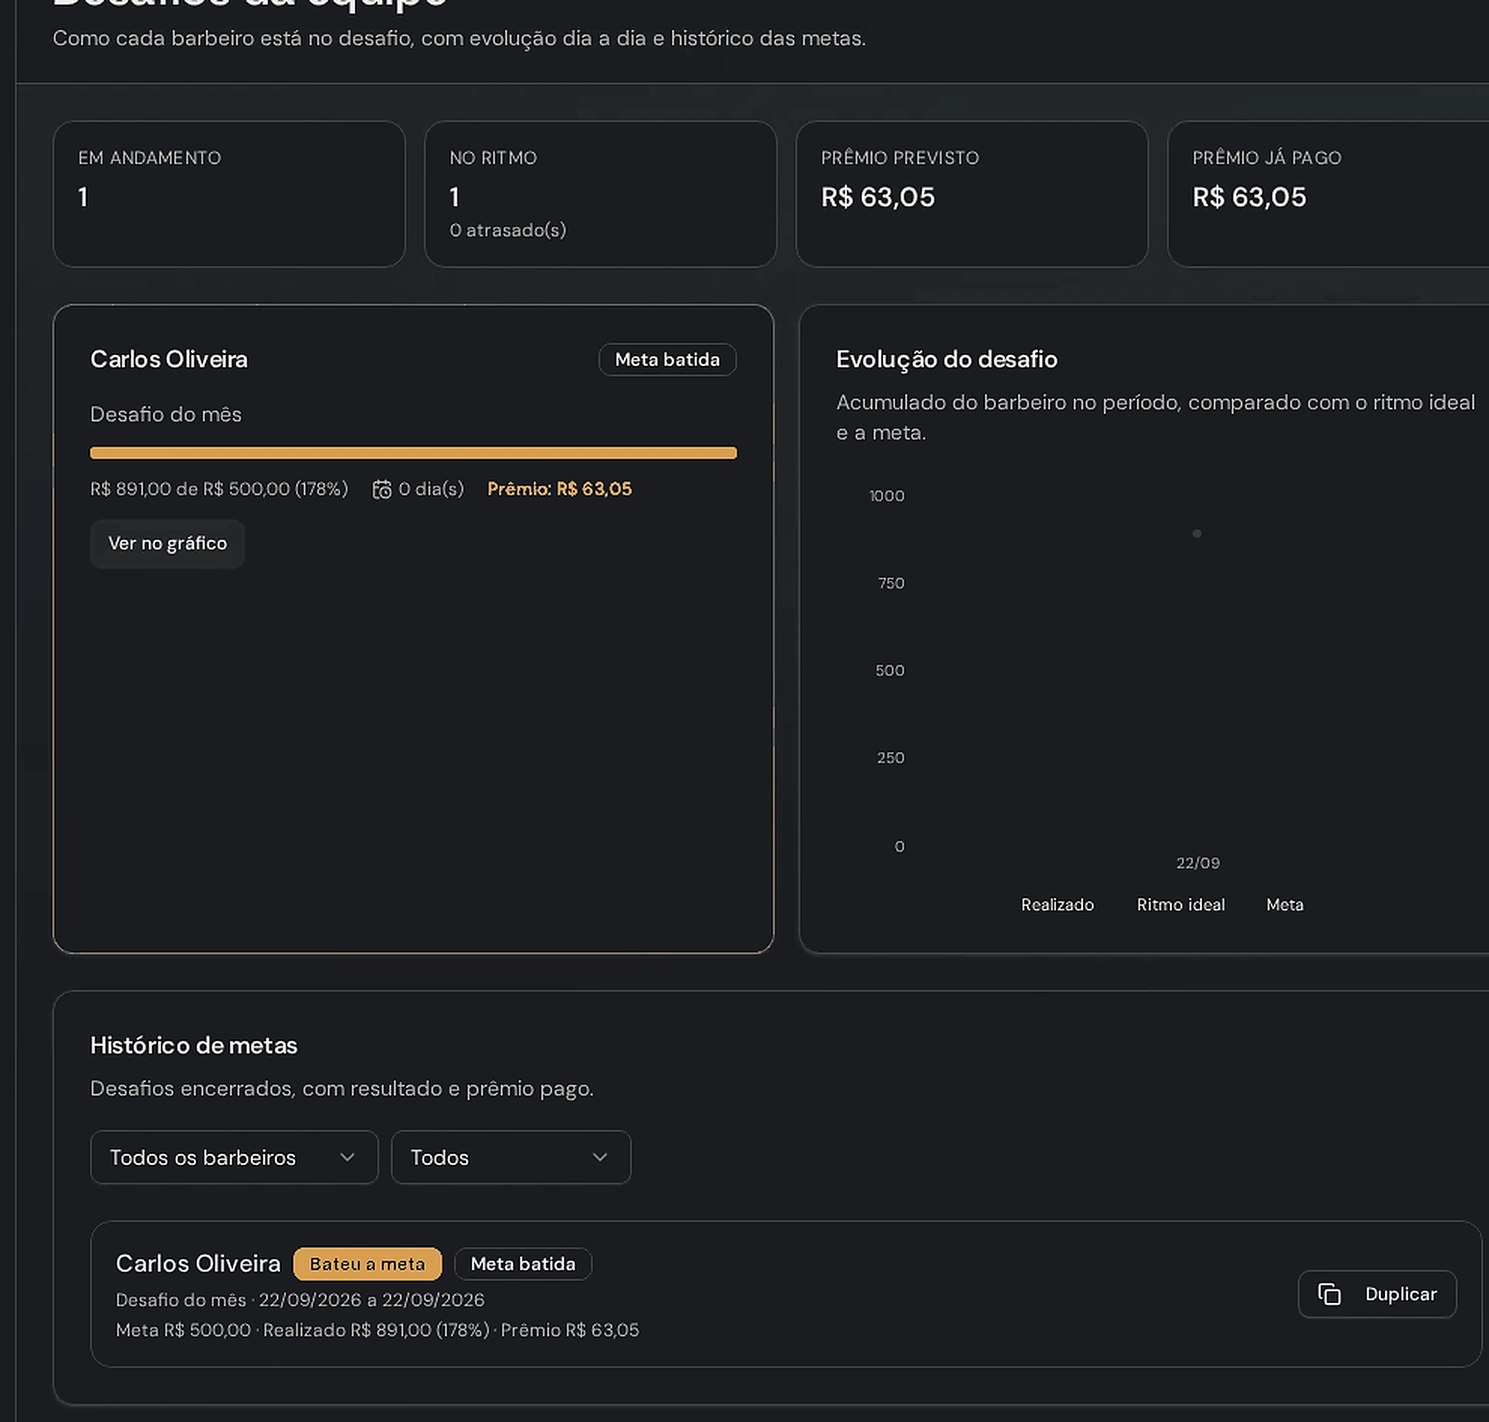
Task: Click the "Carlos Oliveira" name in the challenge card
Action: coord(169,360)
